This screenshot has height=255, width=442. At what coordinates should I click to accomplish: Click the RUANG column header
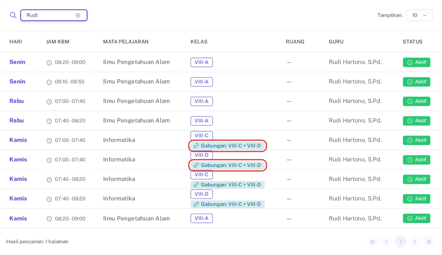[x=295, y=42]
